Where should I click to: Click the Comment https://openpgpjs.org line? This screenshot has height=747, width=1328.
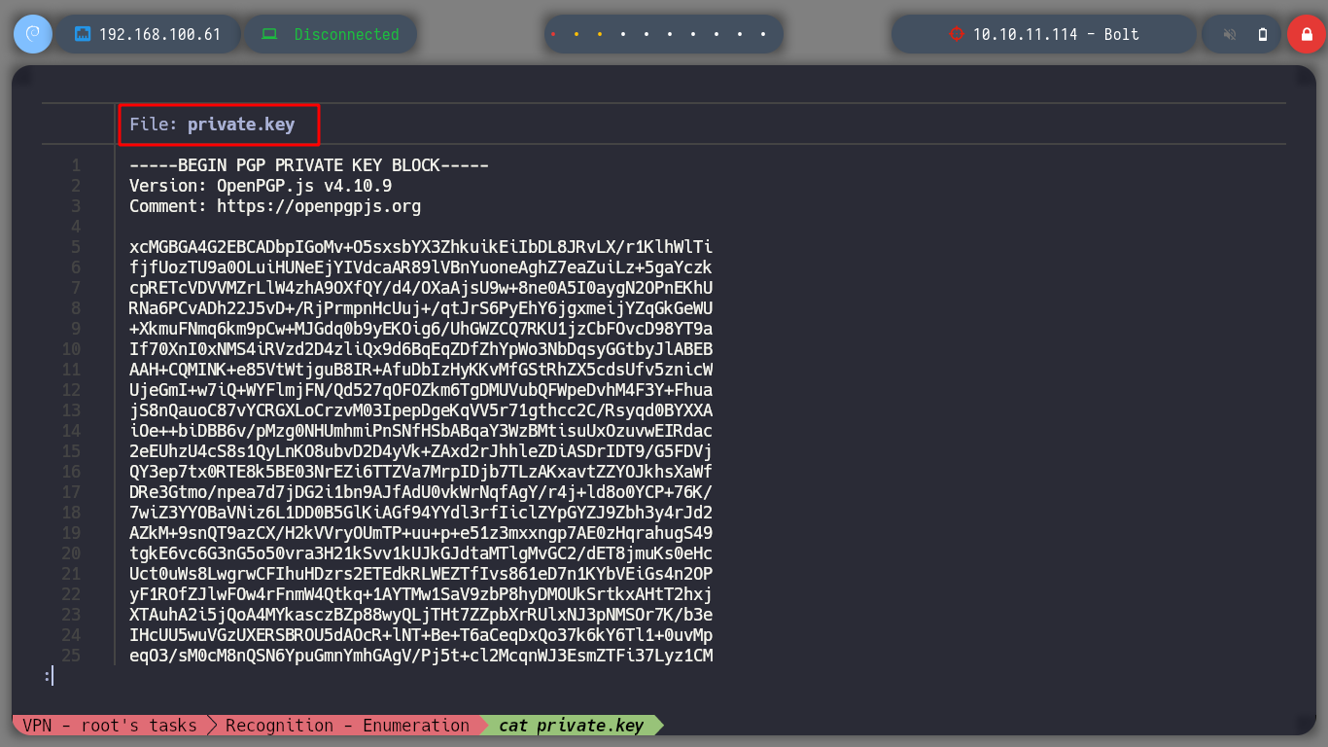tap(275, 206)
